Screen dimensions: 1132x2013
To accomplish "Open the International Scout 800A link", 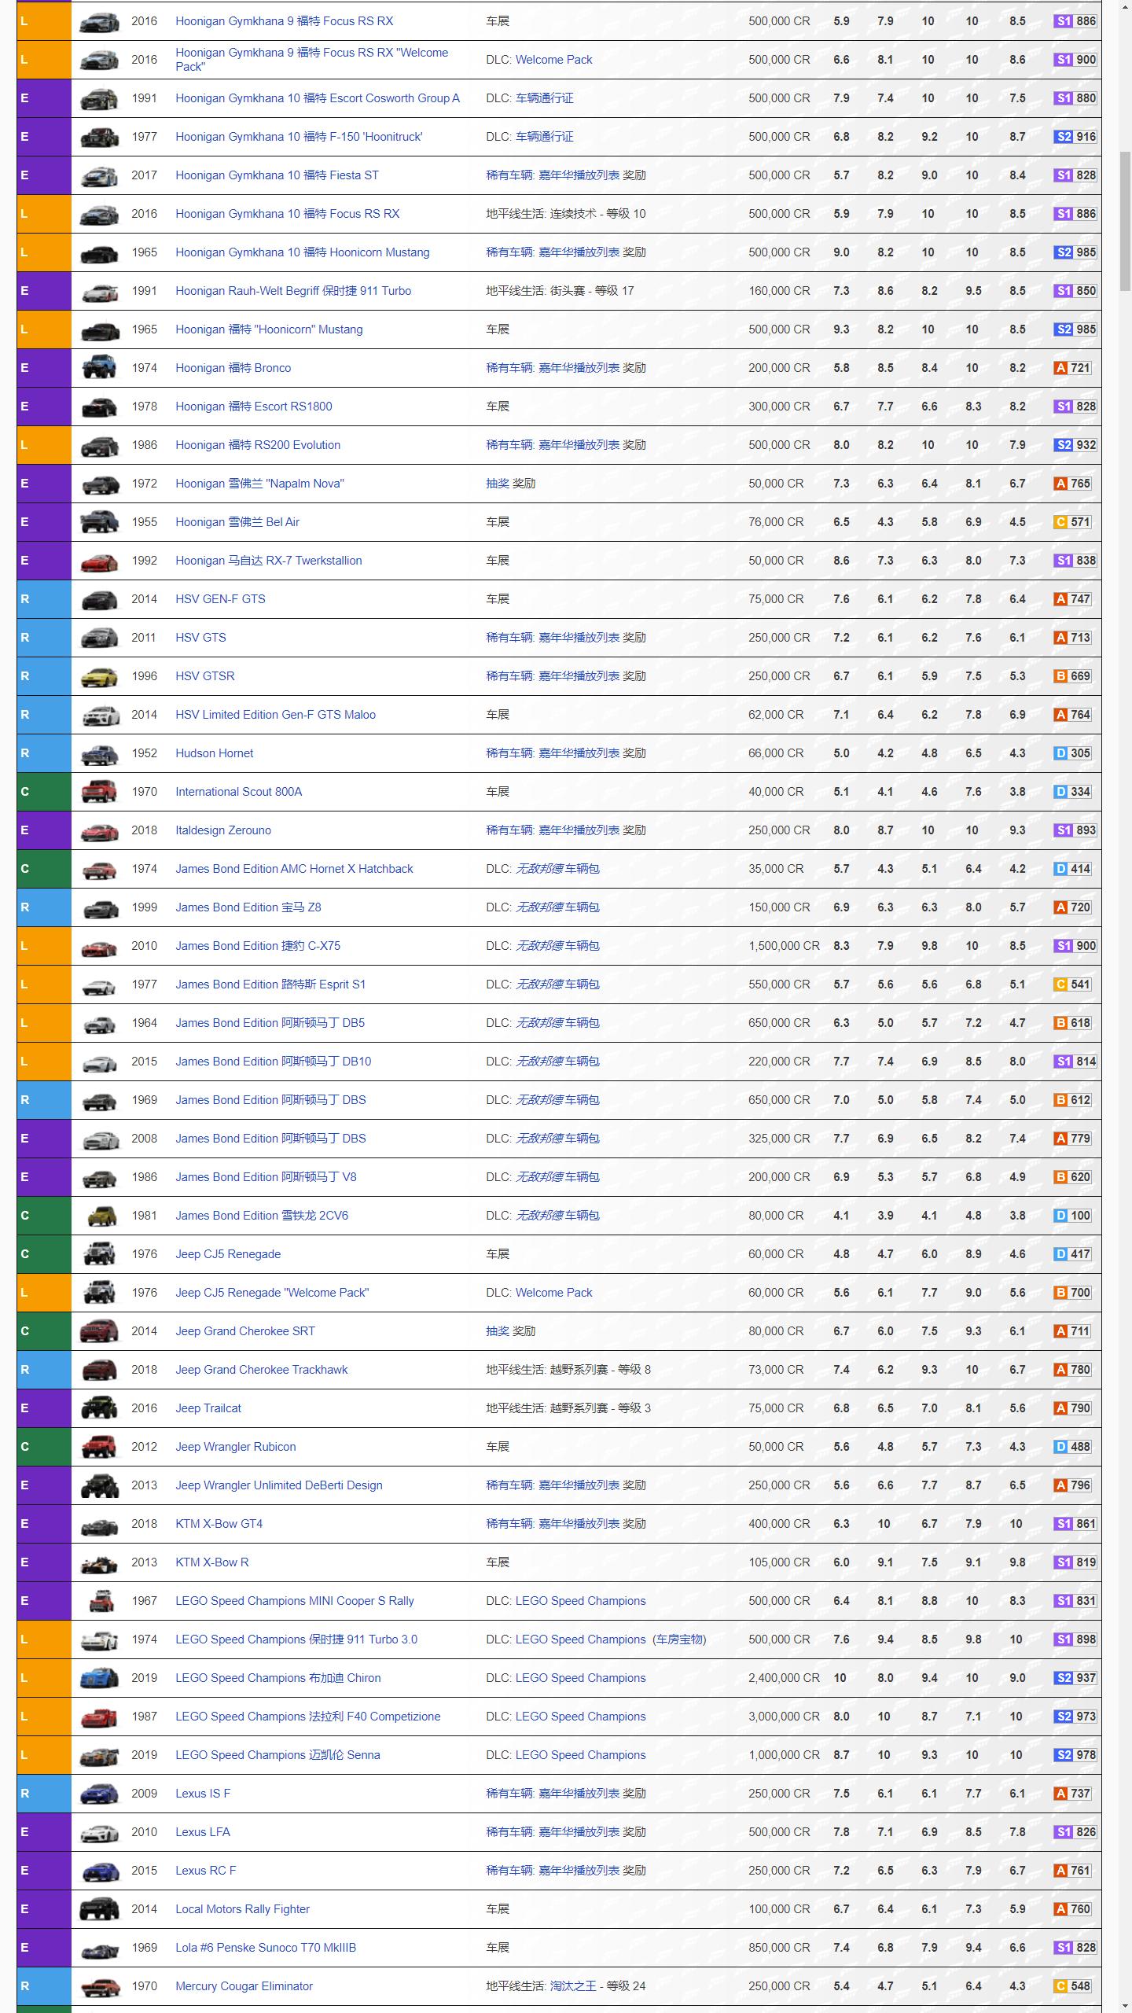I will (x=238, y=792).
